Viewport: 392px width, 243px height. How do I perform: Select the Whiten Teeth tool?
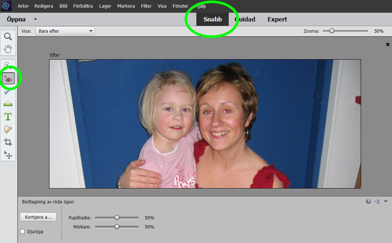pos(8,91)
